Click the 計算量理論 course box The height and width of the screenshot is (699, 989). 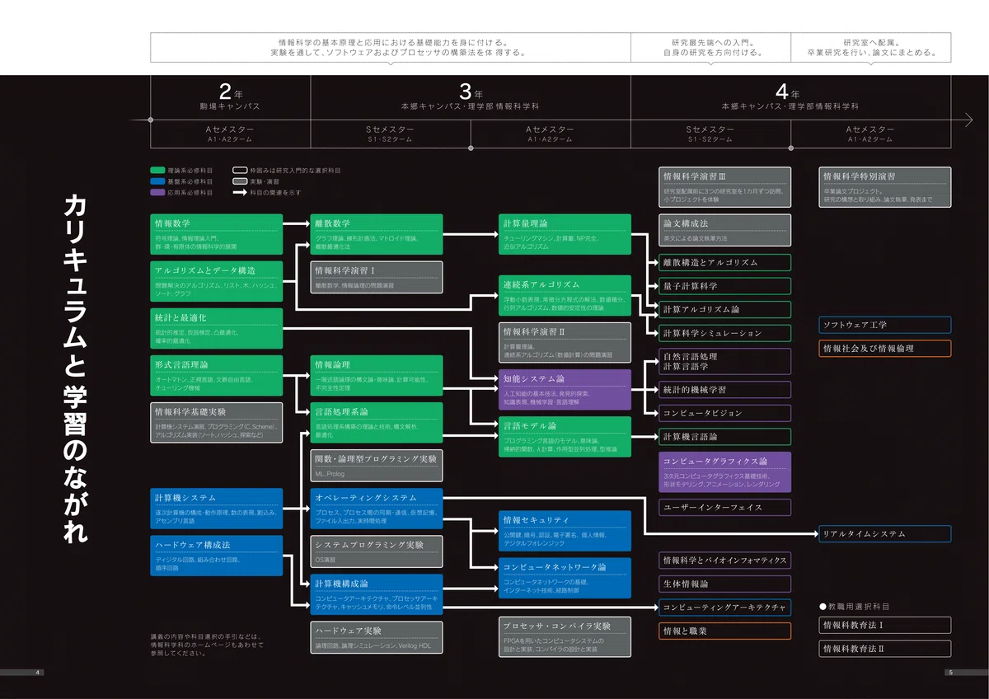[565, 234]
